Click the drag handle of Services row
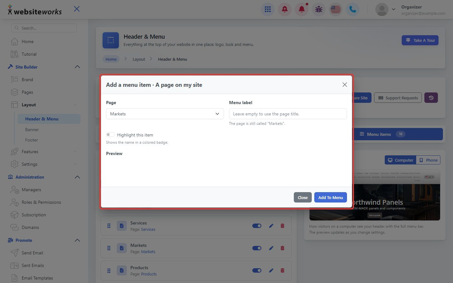This screenshot has width=453, height=283. pyautogui.click(x=109, y=226)
